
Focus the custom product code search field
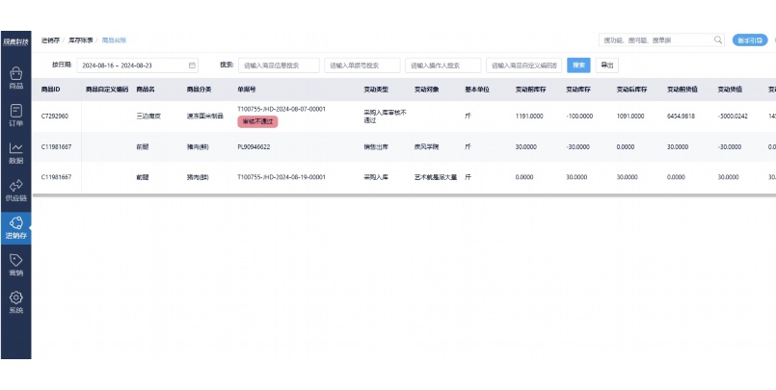[x=523, y=65]
